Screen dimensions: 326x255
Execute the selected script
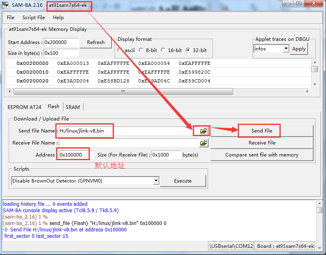(183, 181)
